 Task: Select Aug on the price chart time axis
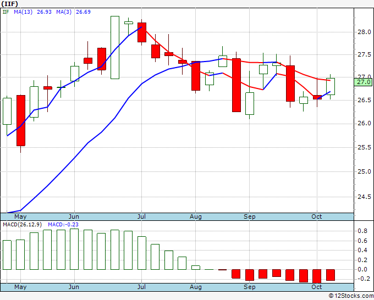click(x=196, y=216)
